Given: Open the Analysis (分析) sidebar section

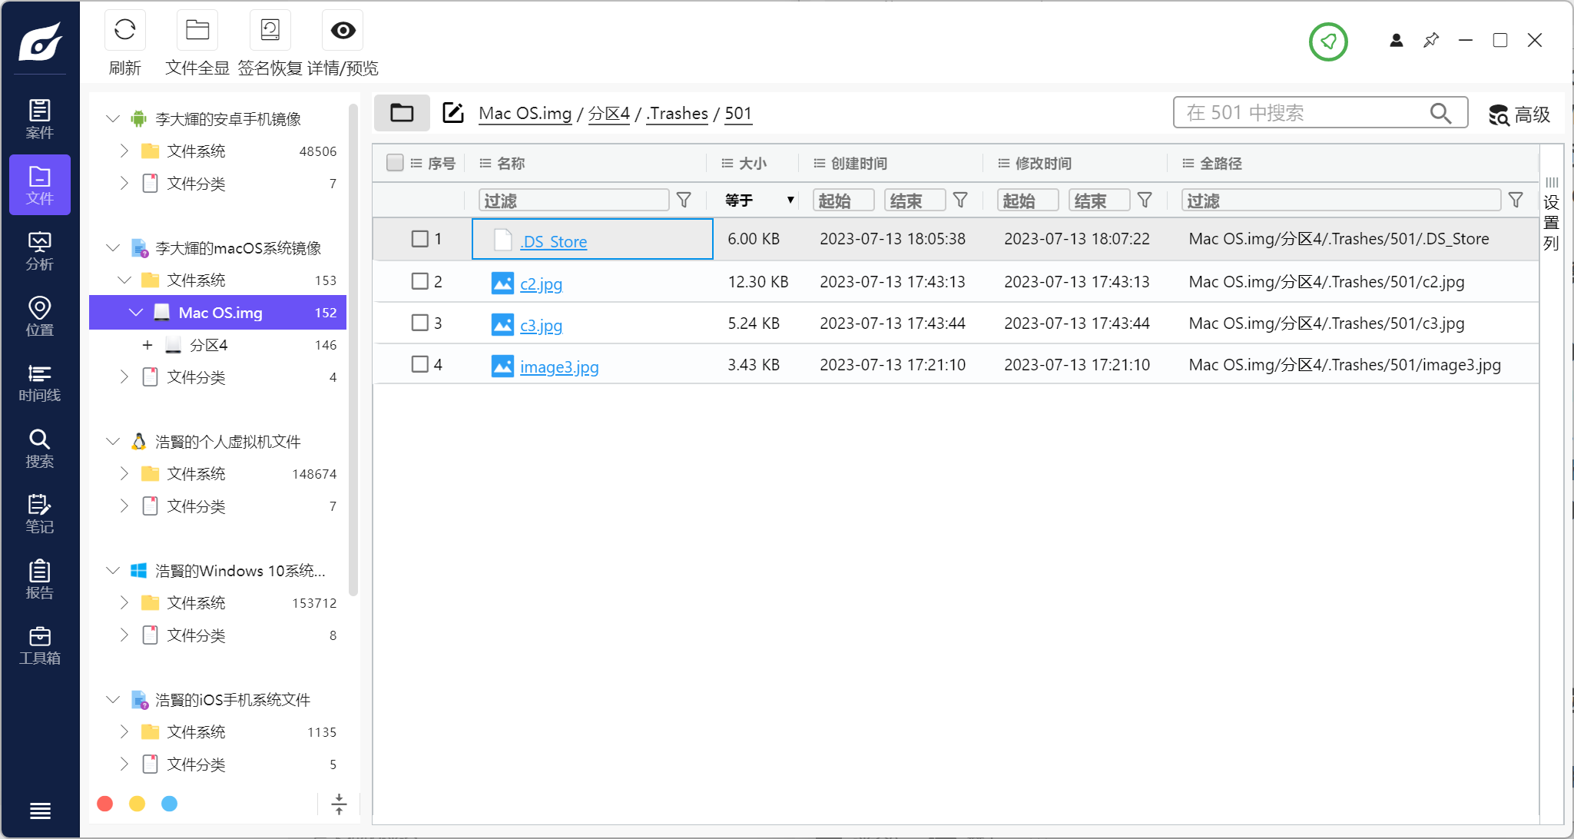Looking at the screenshot, I should pos(40,250).
